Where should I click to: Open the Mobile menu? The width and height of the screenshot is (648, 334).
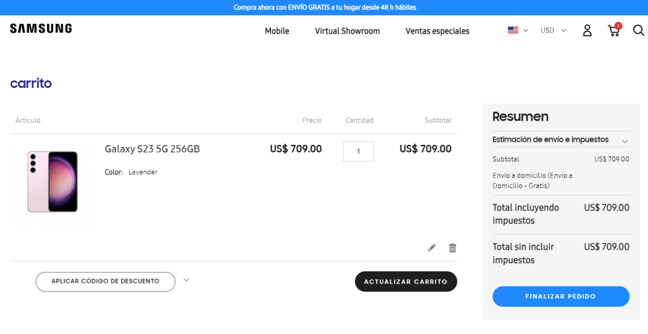pyautogui.click(x=277, y=31)
